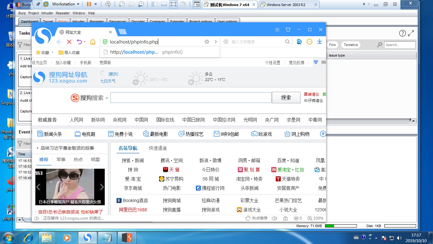
Task: Open Windows Media Player from the taskbar
Action: (x=67, y=237)
